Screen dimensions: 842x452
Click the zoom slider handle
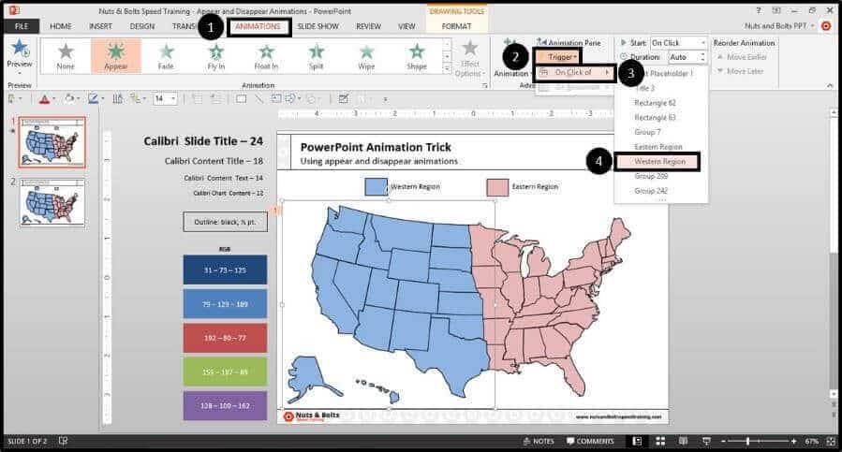[748, 441]
